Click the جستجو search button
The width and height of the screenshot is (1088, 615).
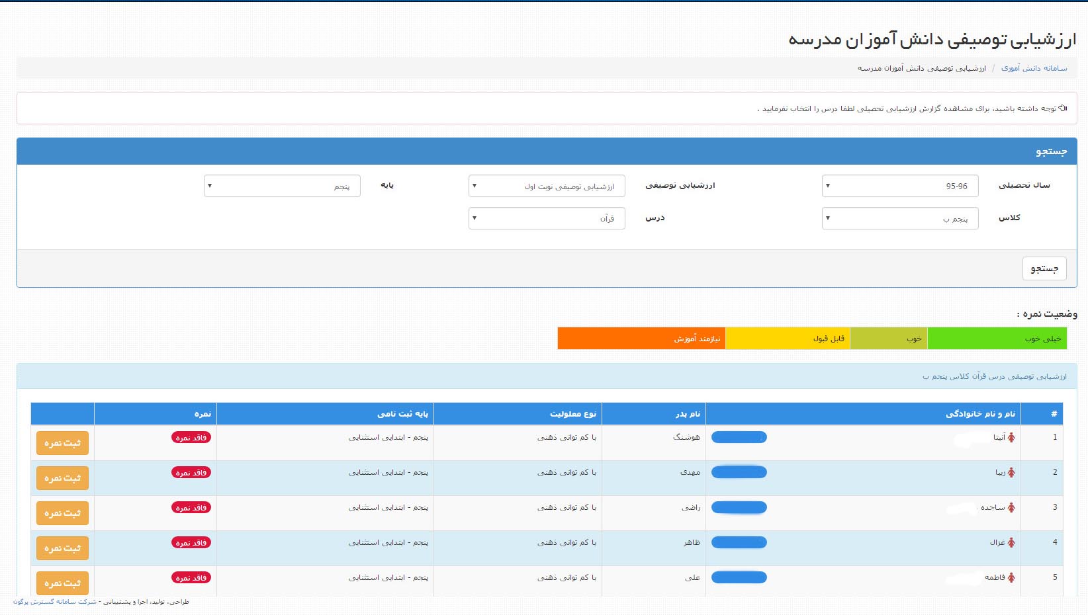(x=1044, y=268)
